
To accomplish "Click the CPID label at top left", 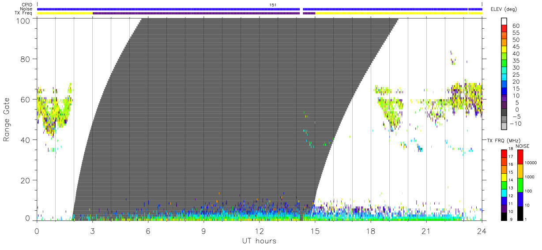I will [x=26, y=4].
